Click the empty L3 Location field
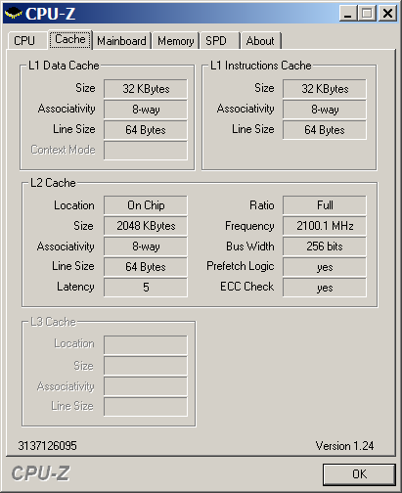Screen dimensions: 402x493 coord(146,345)
